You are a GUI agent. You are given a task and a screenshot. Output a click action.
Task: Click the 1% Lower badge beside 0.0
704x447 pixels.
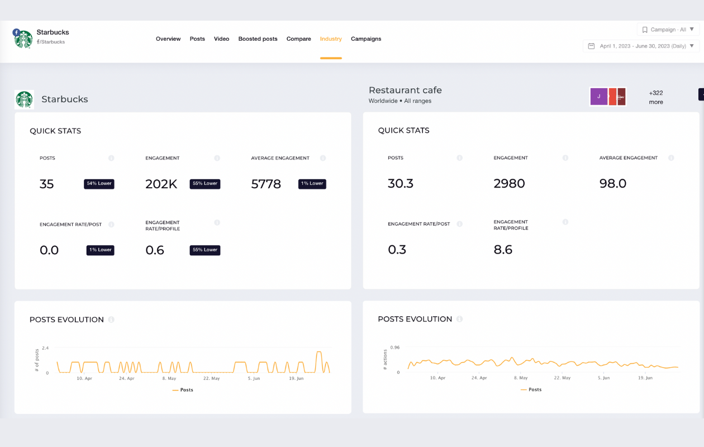pos(101,250)
